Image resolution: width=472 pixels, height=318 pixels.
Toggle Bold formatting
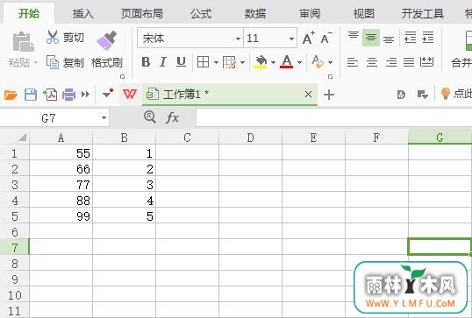[146, 62]
